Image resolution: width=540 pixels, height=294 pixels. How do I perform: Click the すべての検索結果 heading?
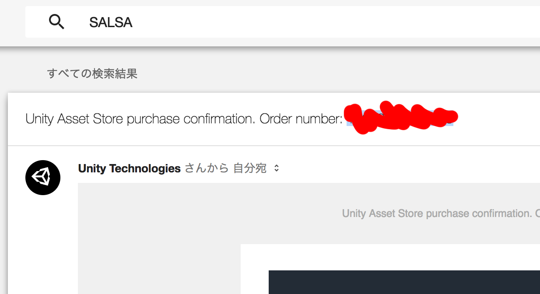pyautogui.click(x=92, y=73)
